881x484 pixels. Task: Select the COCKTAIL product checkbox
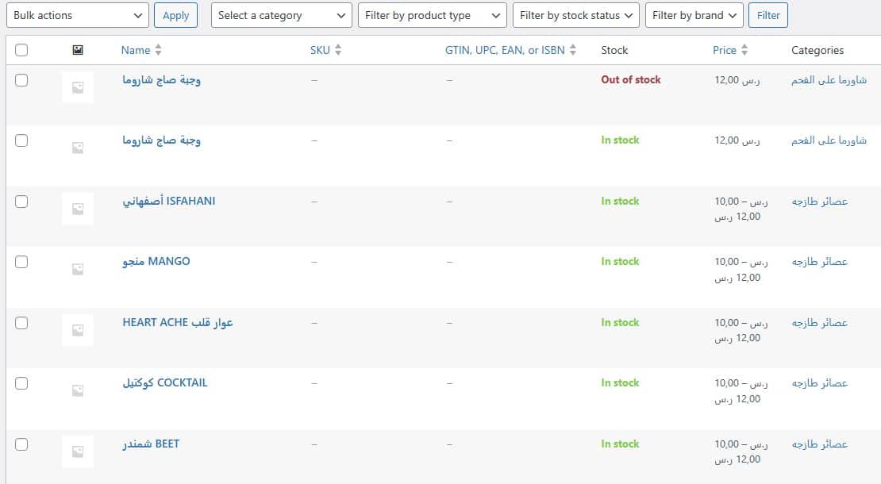[21, 383]
